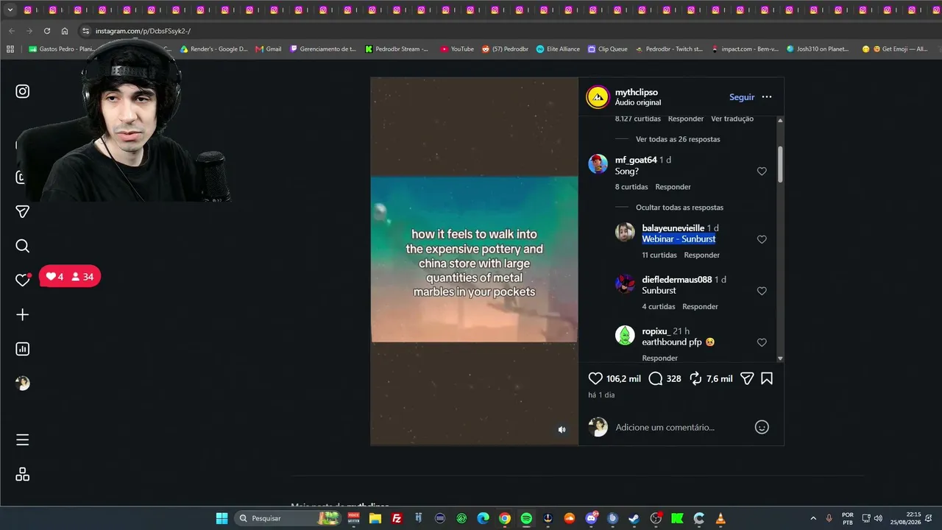Screen dimensions: 942x530
Task: Like mf_goat64's comment
Action: 762,171
